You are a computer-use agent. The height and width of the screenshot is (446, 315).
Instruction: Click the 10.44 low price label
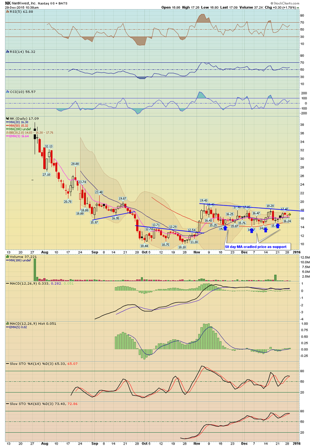[x=144, y=246]
